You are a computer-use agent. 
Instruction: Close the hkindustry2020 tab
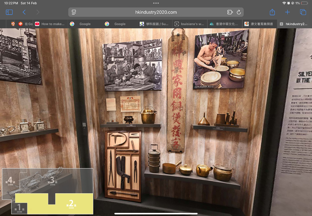[281, 24]
